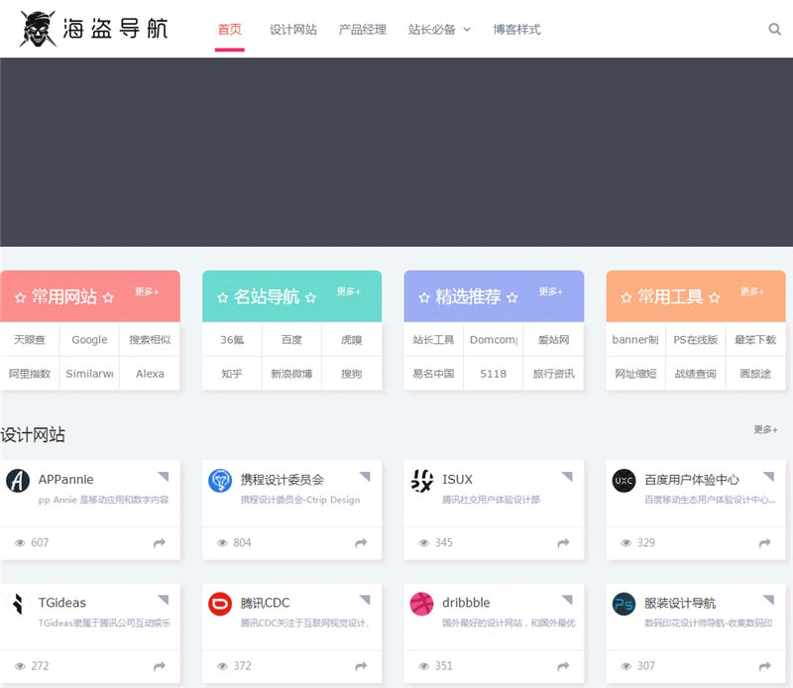Image resolution: width=793 pixels, height=688 pixels.
Task: Open the APPannie card title
Action: [x=65, y=479]
